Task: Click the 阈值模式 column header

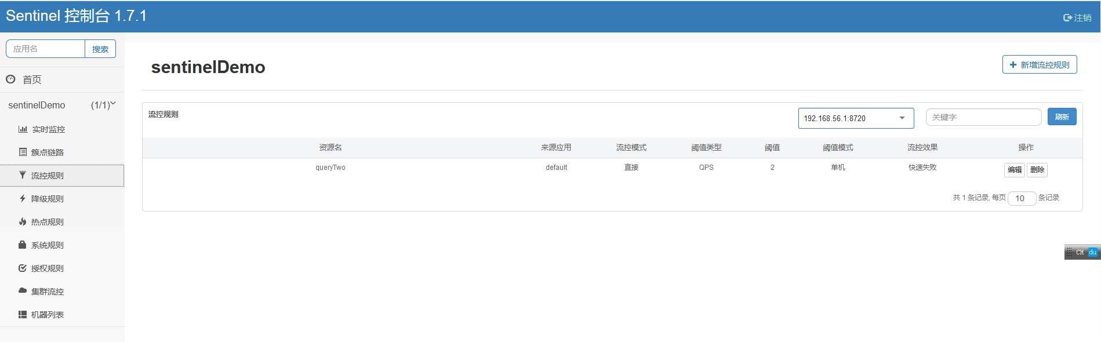Action: [x=838, y=148]
